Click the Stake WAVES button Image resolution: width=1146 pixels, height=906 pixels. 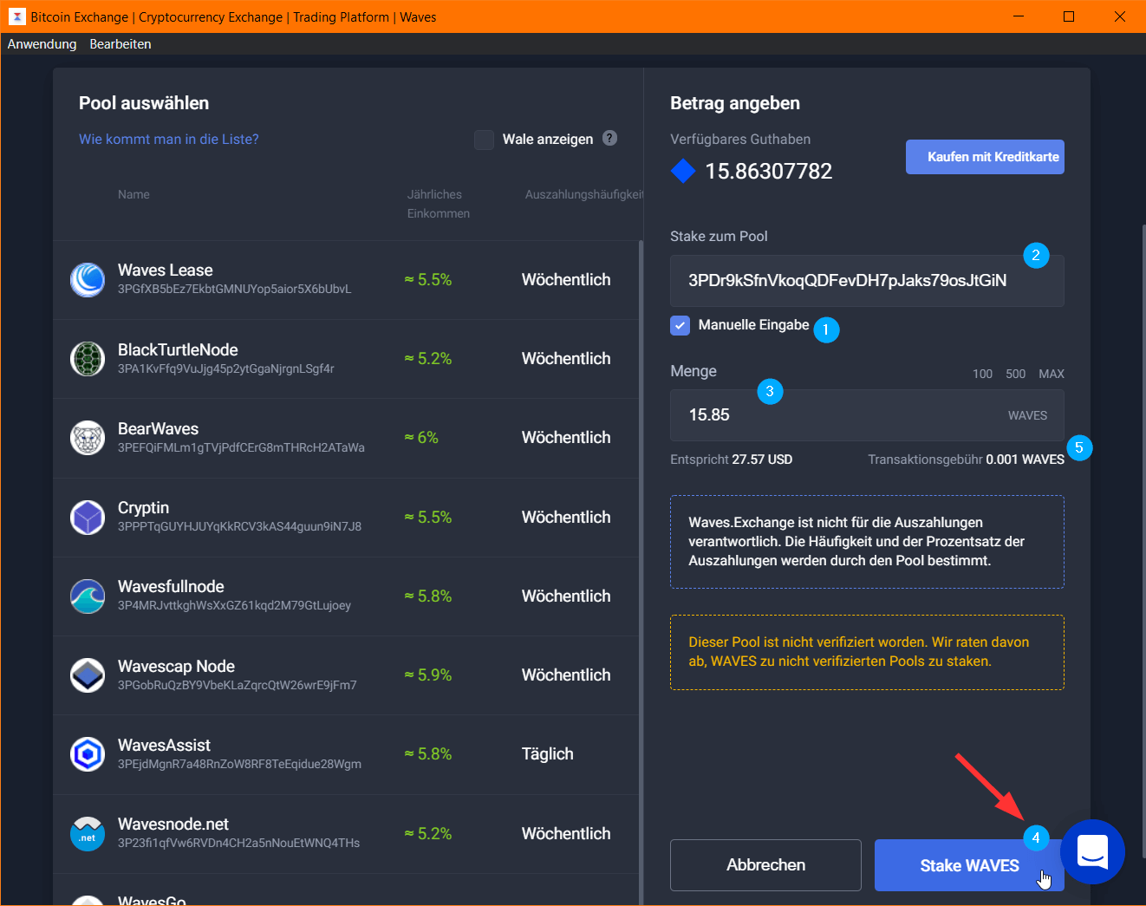[x=969, y=865]
